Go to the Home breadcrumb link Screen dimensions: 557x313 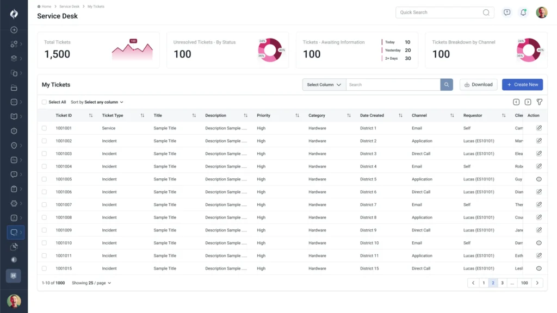coord(46,7)
